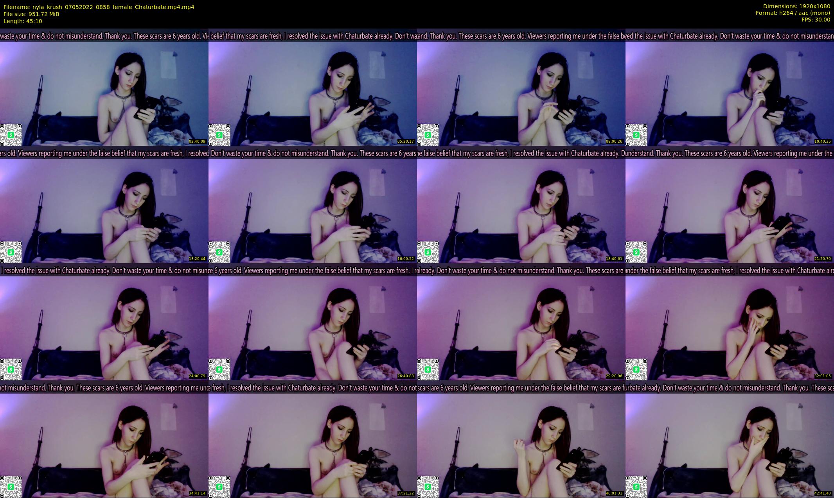Click the 34:41.14 timestamp label

pyautogui.click(x=197, y=493)
